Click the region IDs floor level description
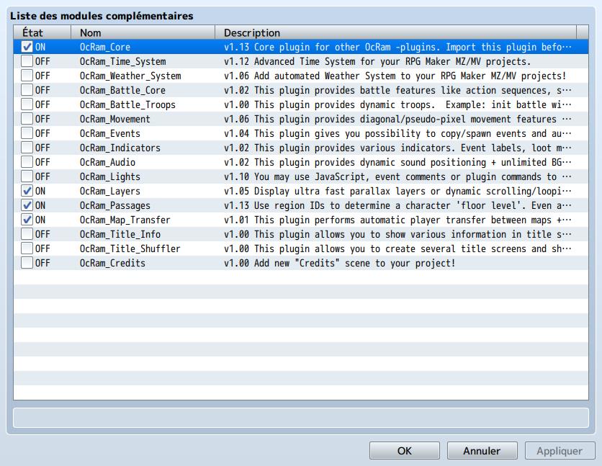This screenshot has width=602, height=466. [397, 205]
